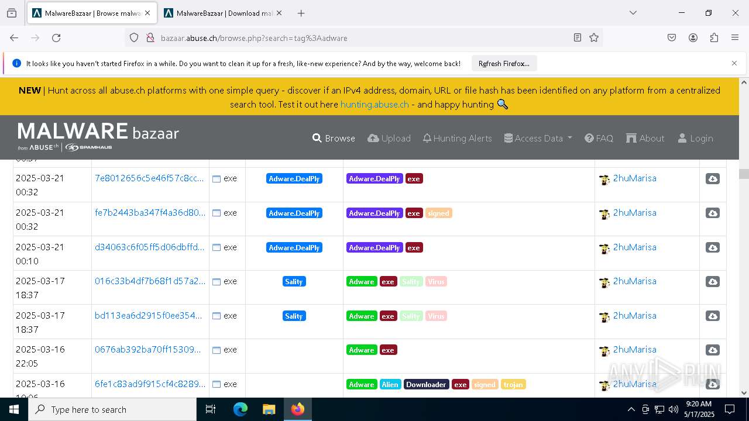This screenshot has width=749, height=421.
Task: Click the Windows search box
Action: pos(112,409)
